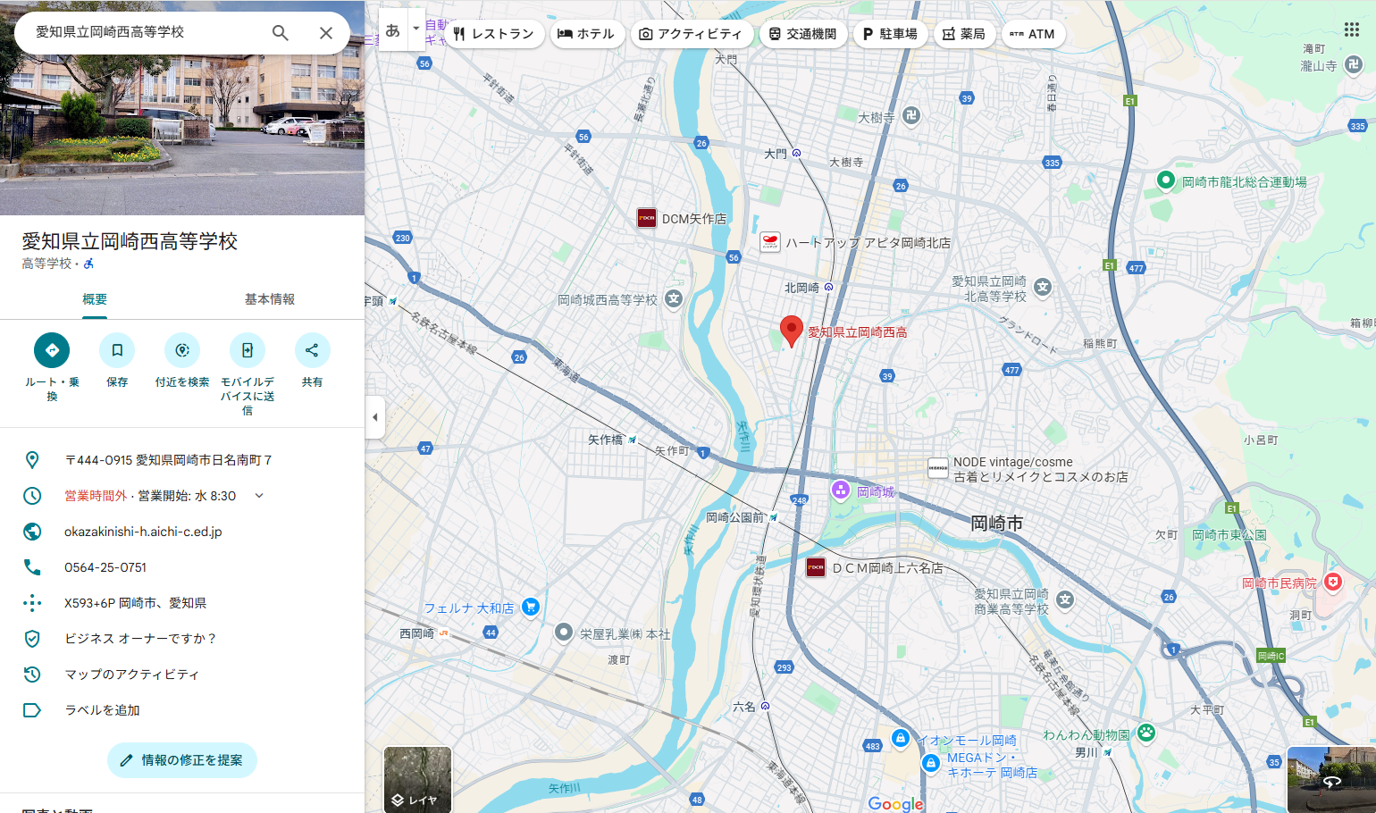Click the 大樹寺 temple marker

(910, 114)
